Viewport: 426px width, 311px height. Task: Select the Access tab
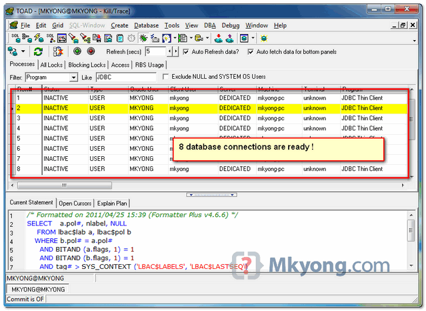coord(120,65)
